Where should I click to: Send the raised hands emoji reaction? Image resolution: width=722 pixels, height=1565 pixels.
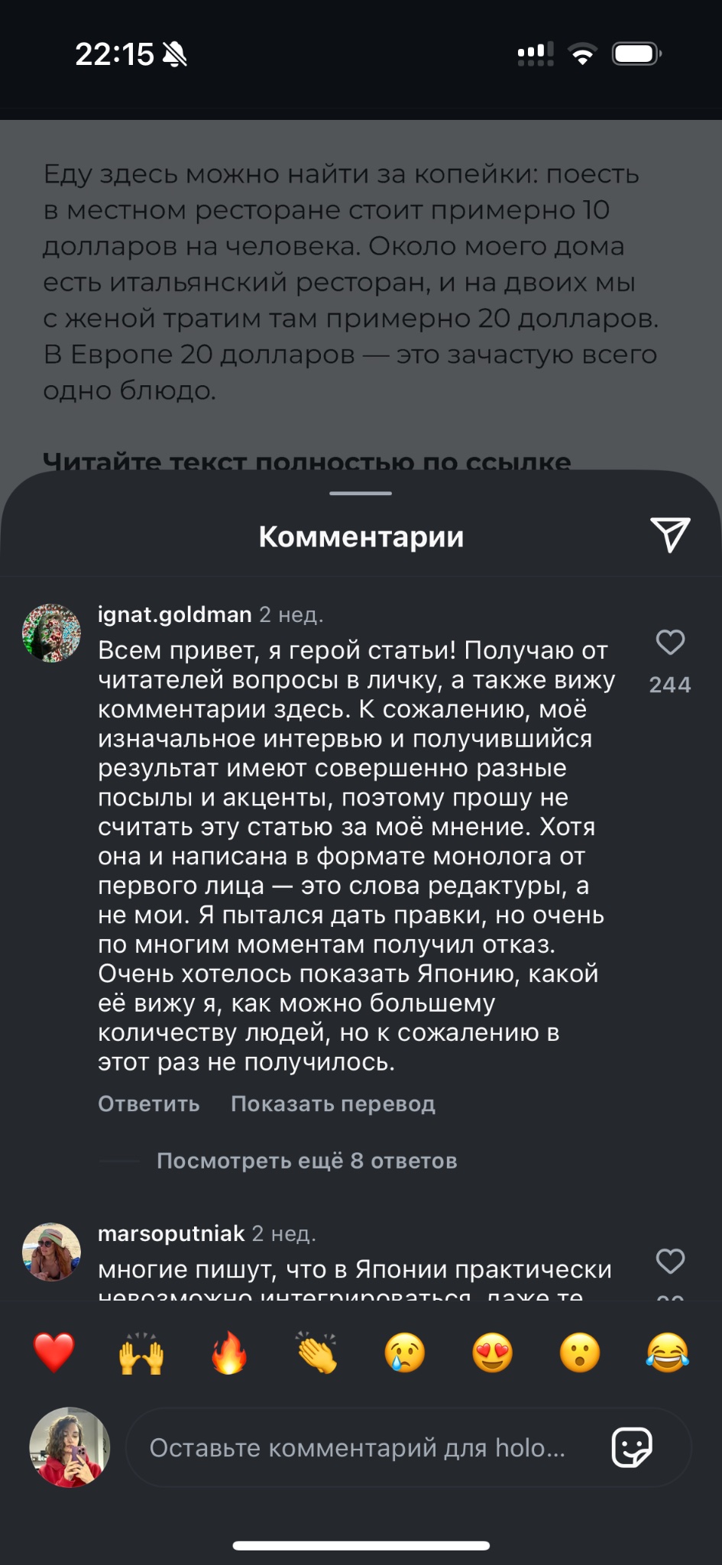(x=141, y=1353)
